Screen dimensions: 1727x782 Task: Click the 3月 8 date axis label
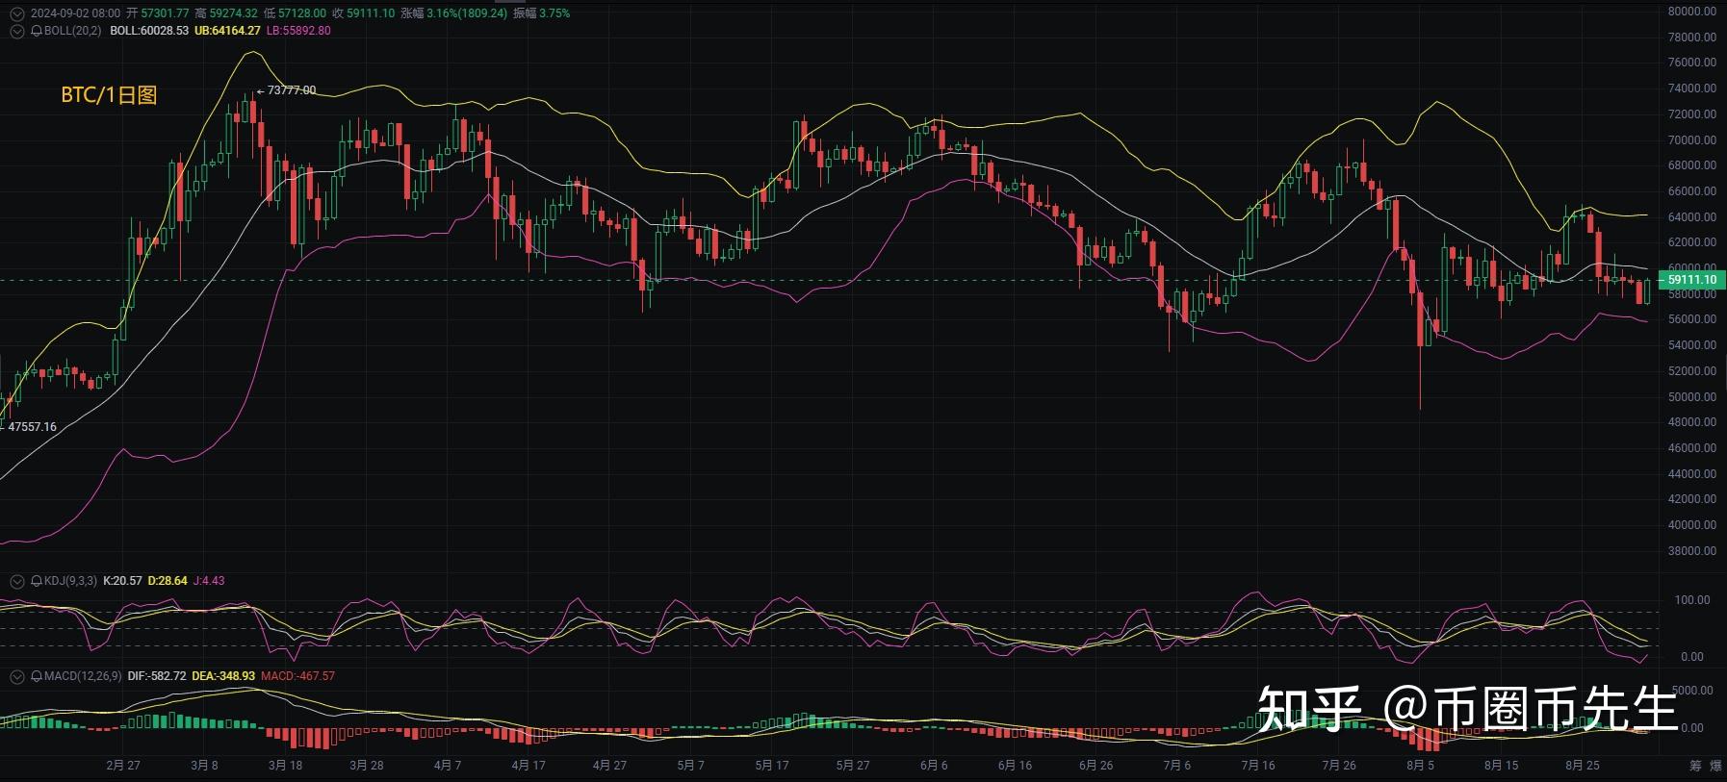pyautogui.click(x=204, y=766)
